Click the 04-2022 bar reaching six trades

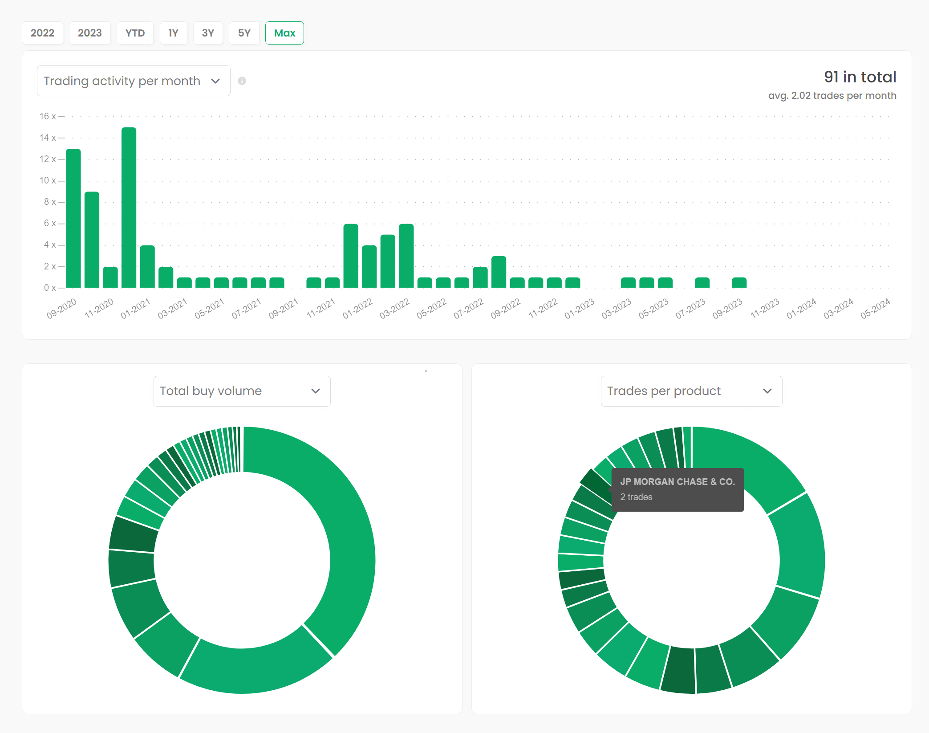(406, 254)
